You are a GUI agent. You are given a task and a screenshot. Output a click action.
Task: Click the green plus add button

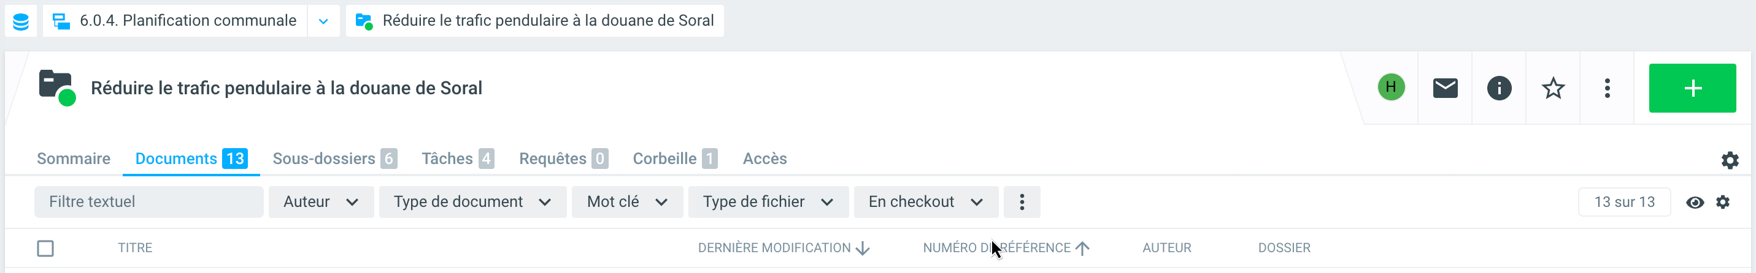(x=1692, y=89)
